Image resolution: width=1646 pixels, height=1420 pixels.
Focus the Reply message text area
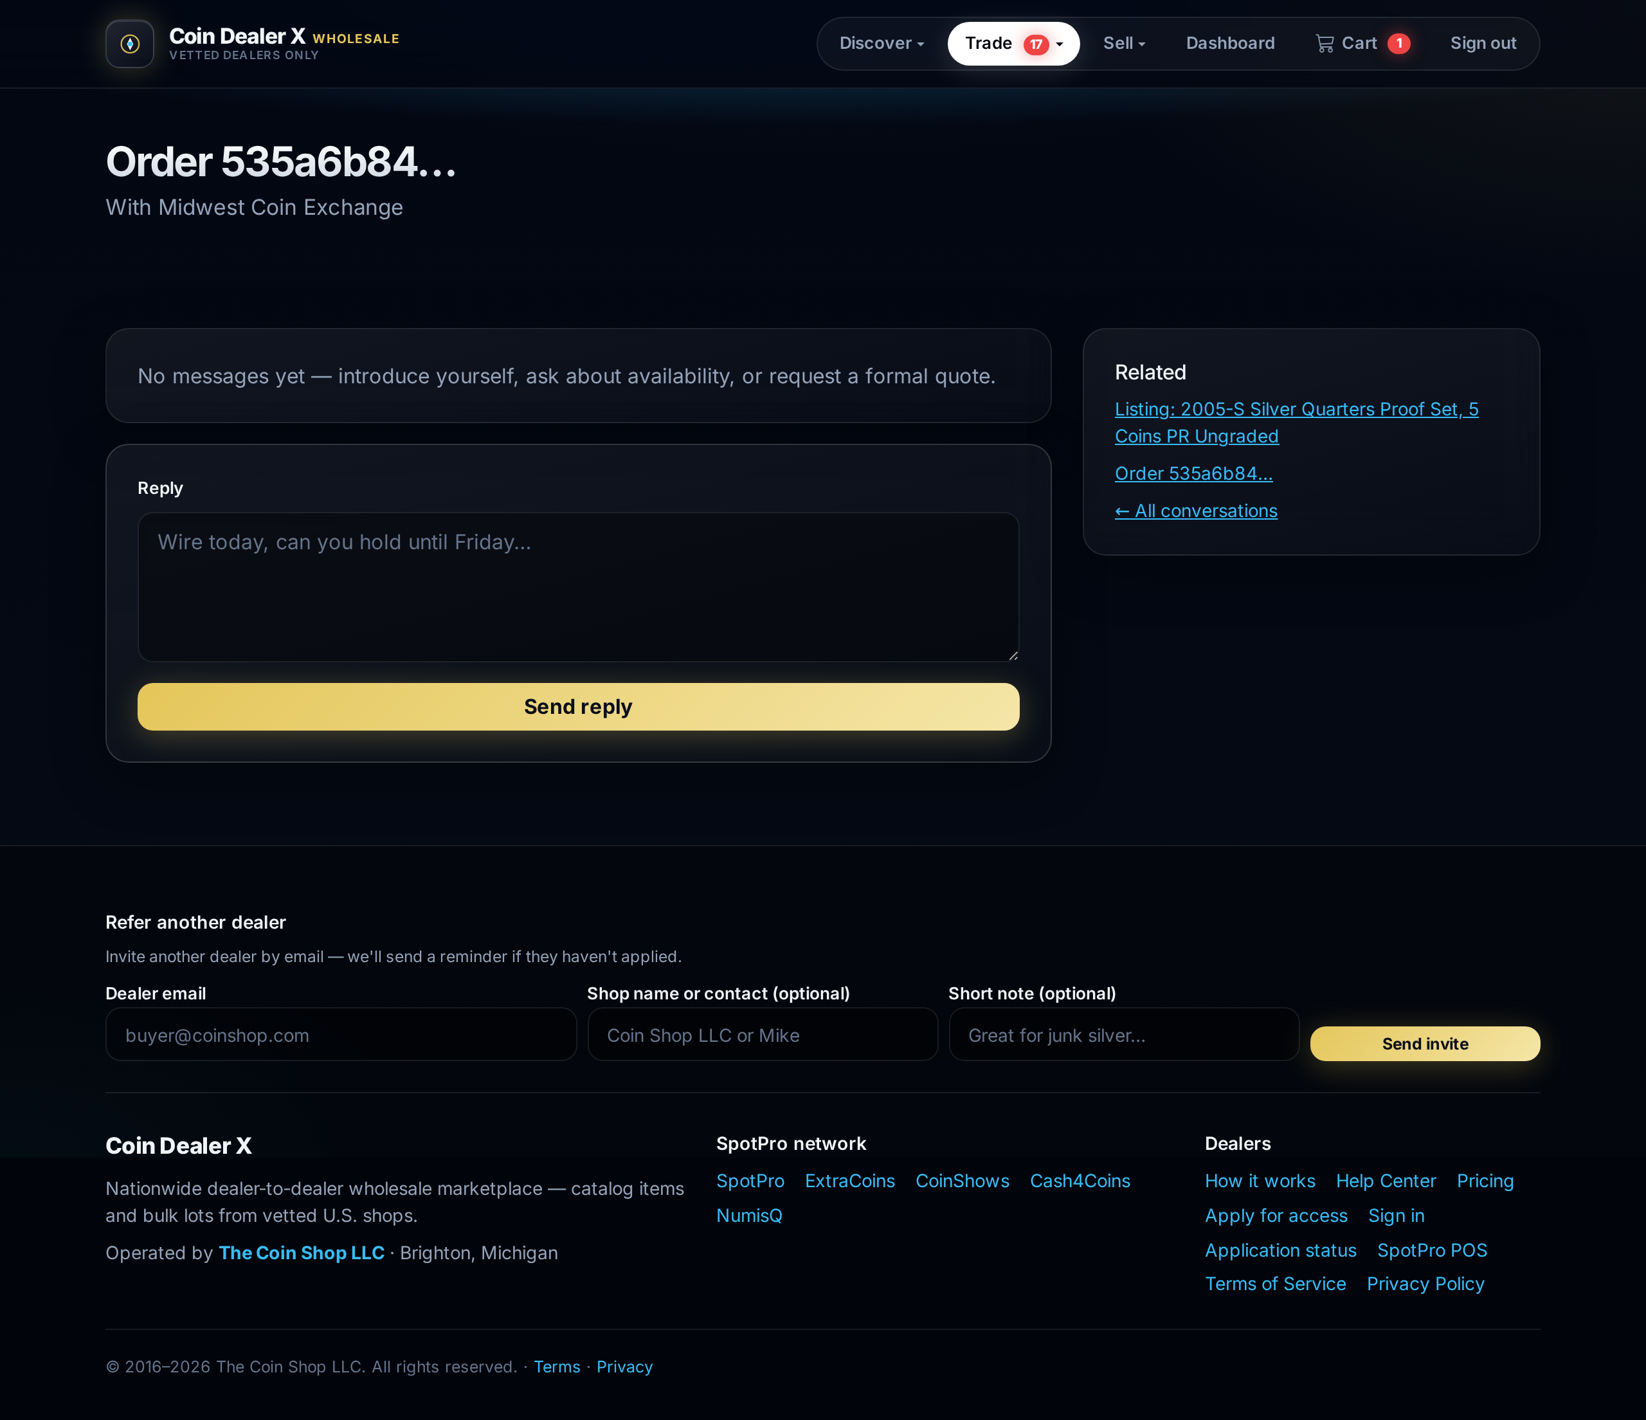[578, 587]
